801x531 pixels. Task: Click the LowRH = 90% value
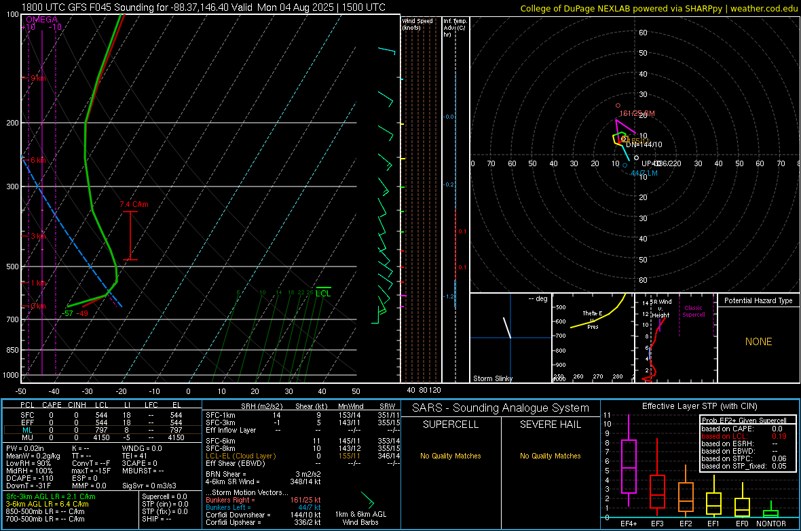(x=28, y=463)
